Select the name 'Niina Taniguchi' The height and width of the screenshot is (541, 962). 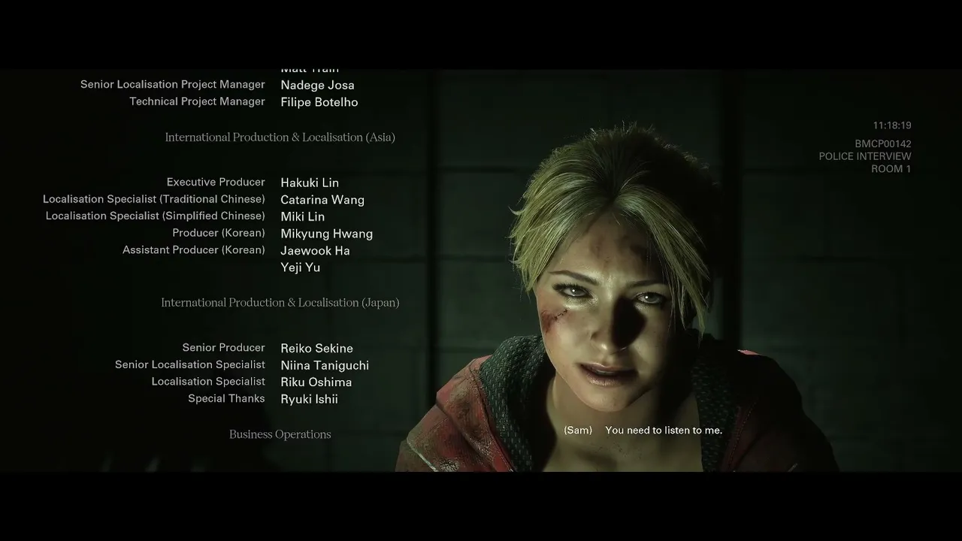[x=325, y=365]
